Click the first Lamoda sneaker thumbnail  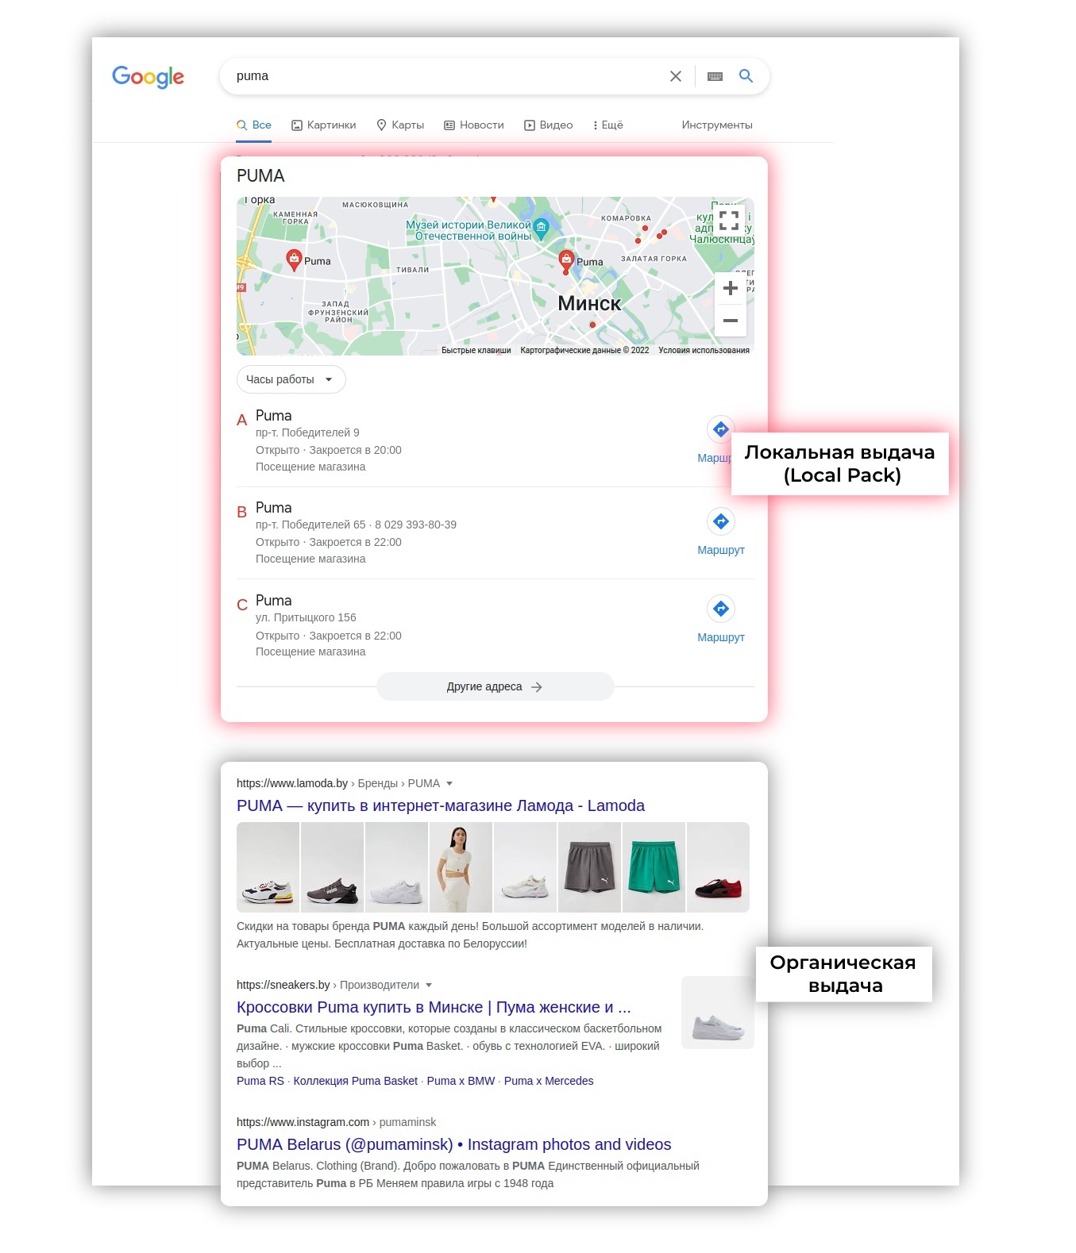268,867
